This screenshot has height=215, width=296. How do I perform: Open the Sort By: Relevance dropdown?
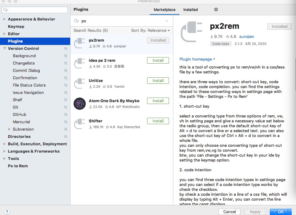[150, 31]
